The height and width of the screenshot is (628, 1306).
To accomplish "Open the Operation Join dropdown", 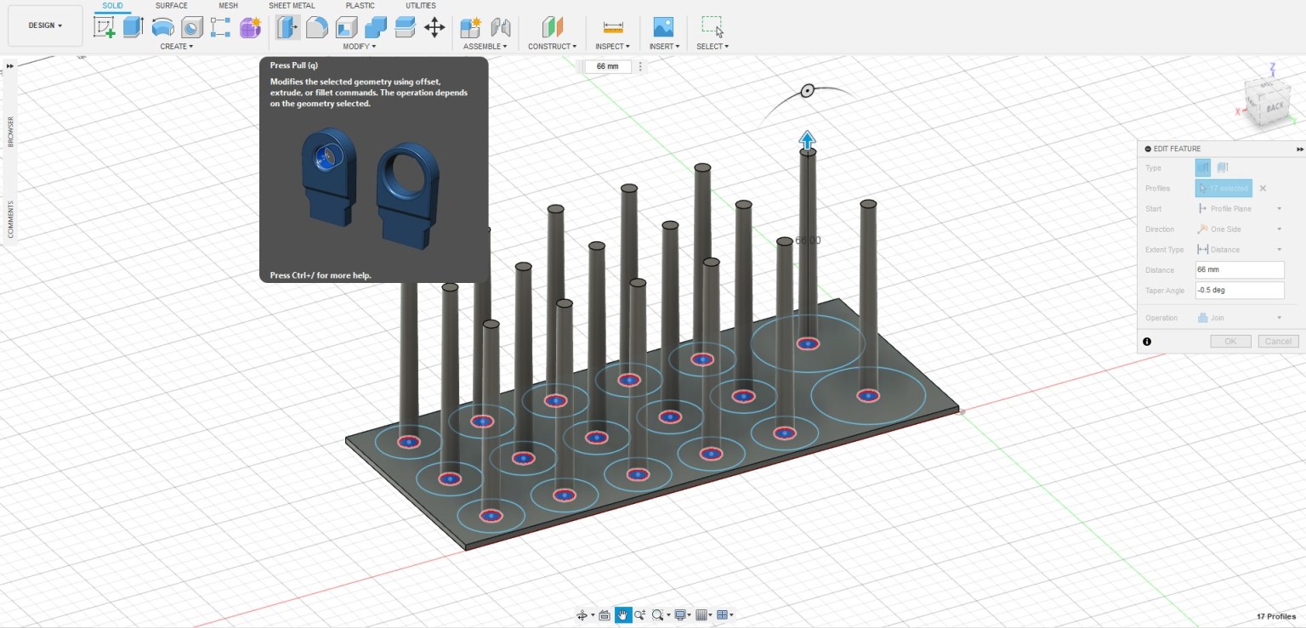I will pyautogui.click(x=1240, y=318).
